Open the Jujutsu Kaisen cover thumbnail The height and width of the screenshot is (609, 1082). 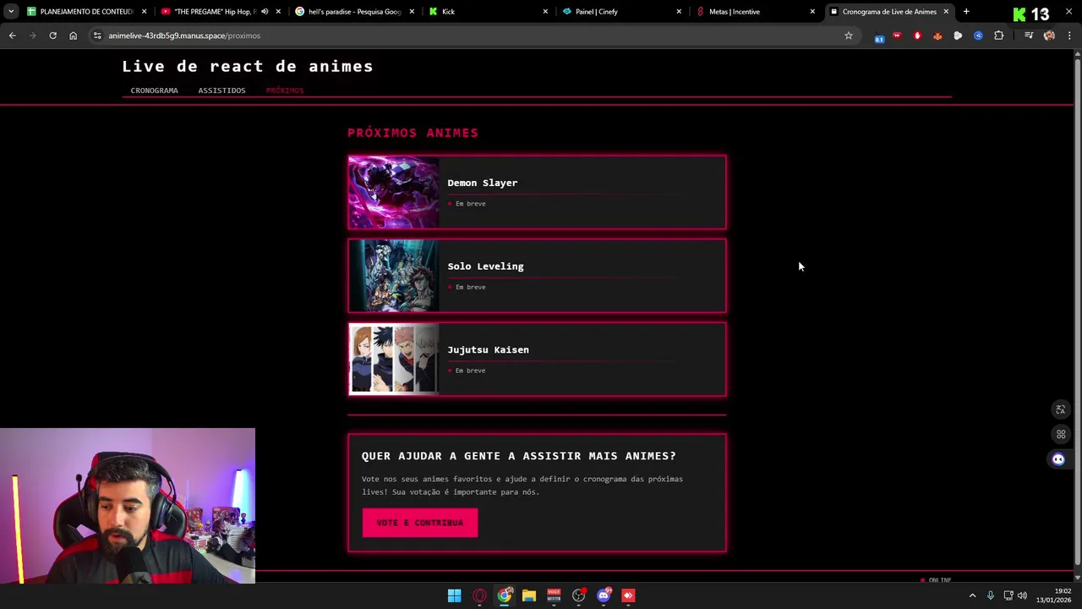394,359
